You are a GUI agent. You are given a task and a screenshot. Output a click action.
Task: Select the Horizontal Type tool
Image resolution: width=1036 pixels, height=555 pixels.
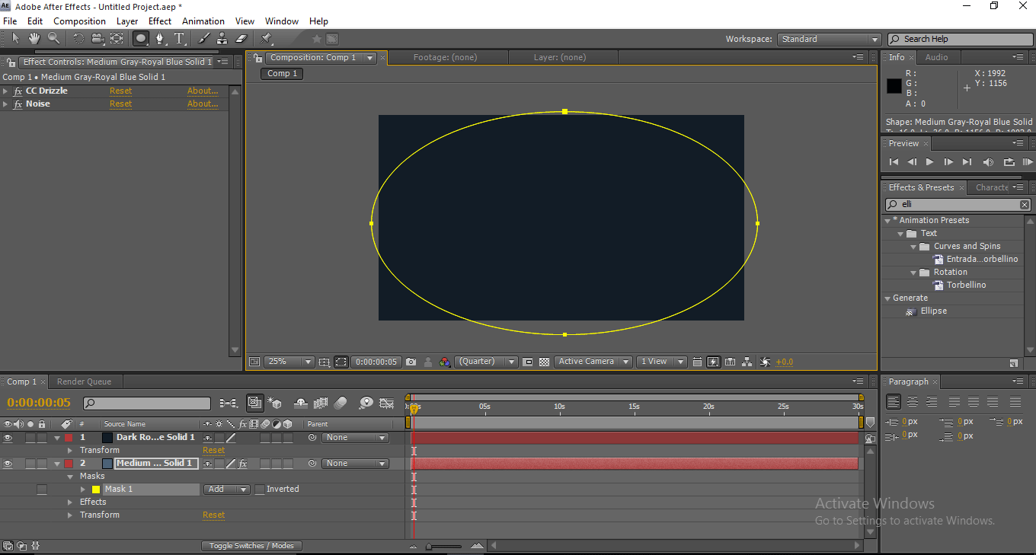click(x=180, y=38)
